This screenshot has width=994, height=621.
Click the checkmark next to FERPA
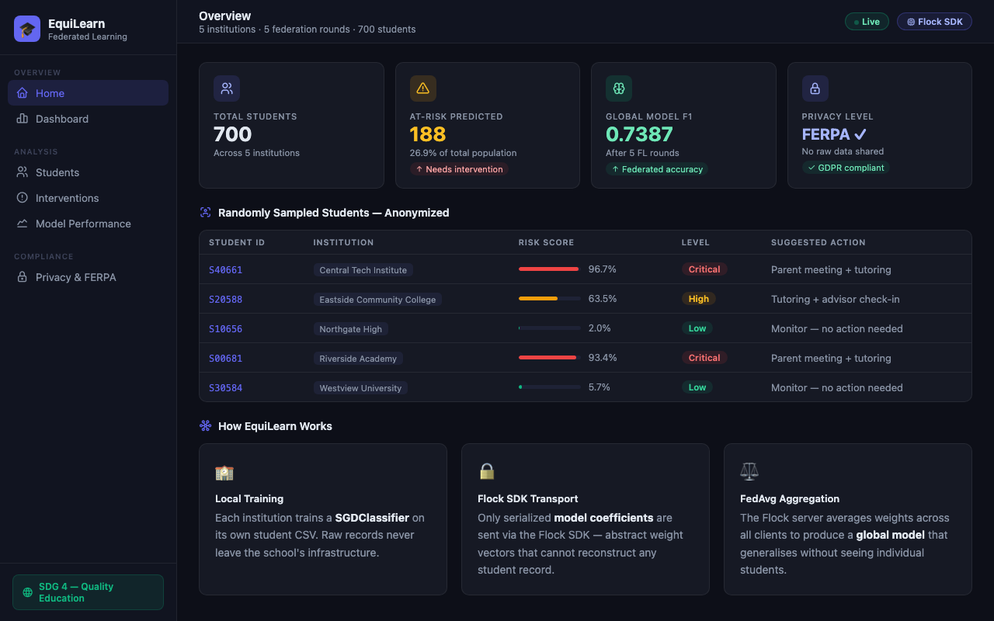coord(860,134)
